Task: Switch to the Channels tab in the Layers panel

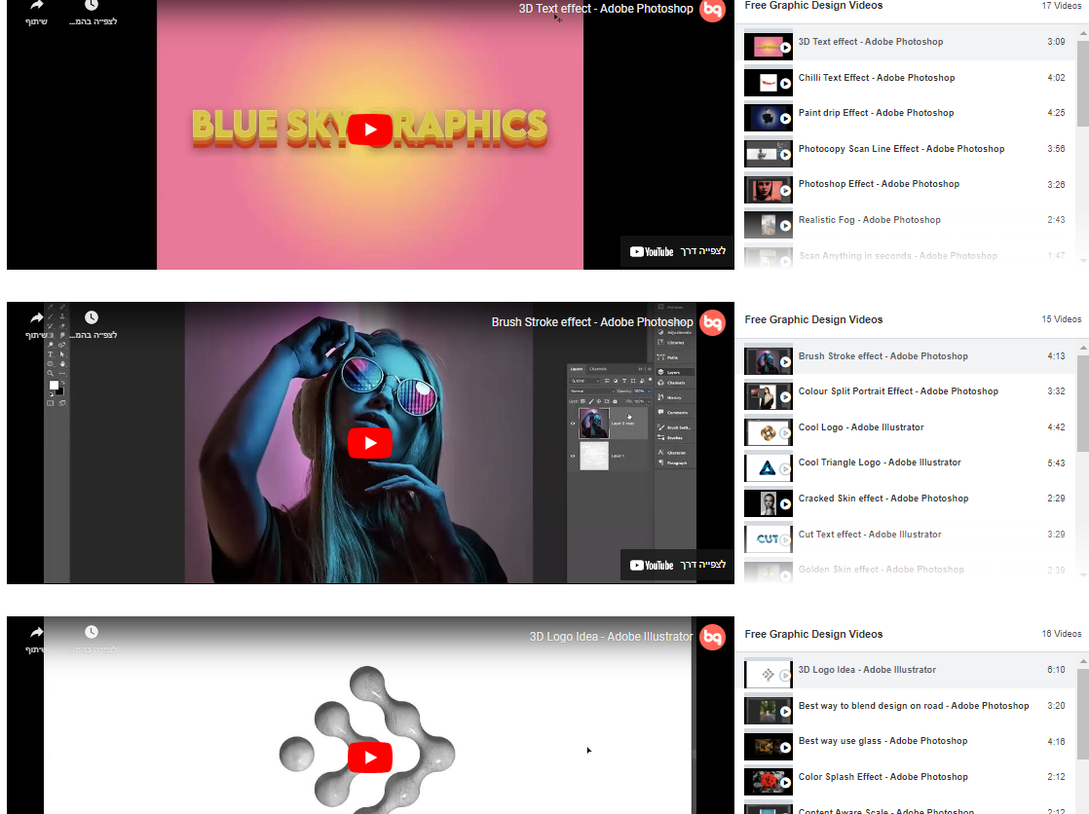Action: point(597,369)
